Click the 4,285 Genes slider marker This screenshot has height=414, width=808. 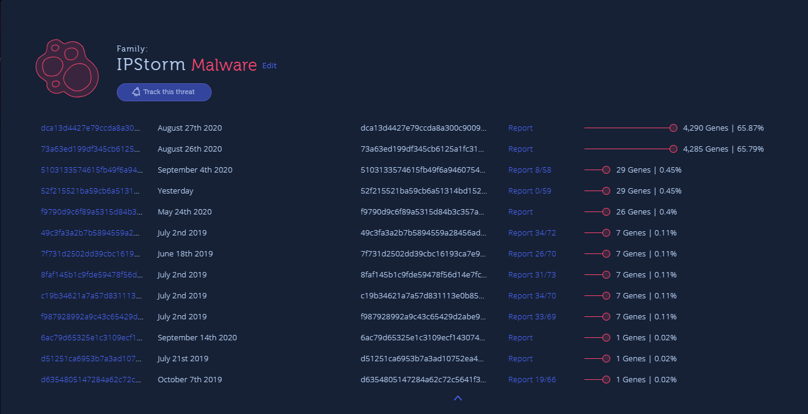coord(673,149)
